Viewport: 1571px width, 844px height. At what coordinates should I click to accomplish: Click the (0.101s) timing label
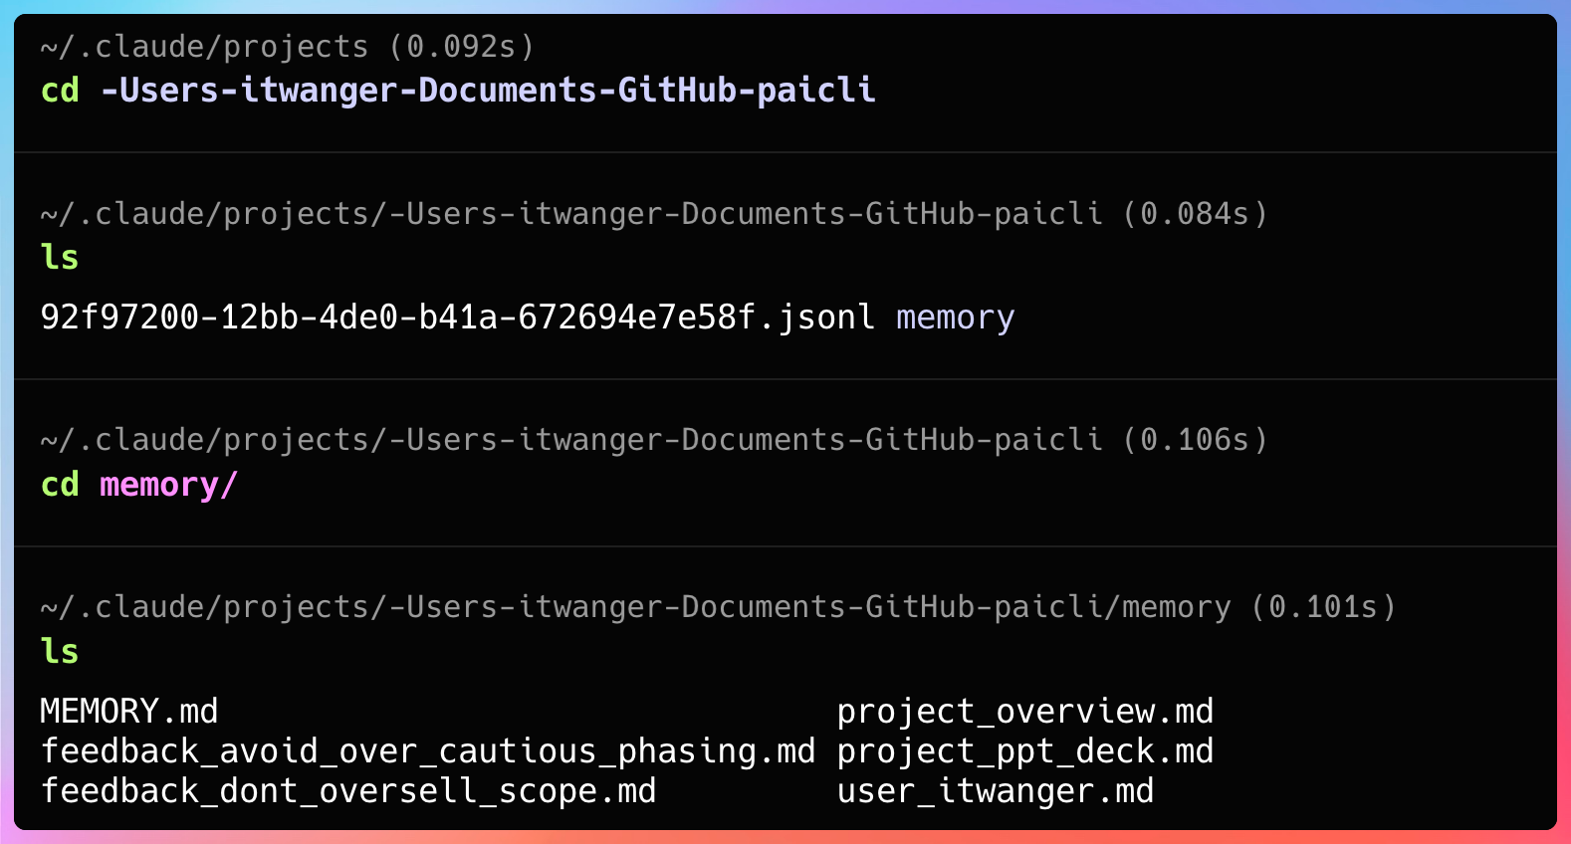1324,607
